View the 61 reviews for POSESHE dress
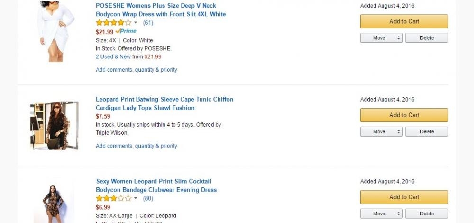 coord(148,23)
